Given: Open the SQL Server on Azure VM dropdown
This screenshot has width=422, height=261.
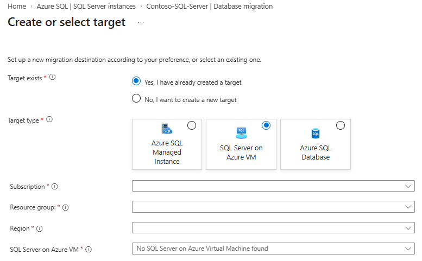Looking at the screenshot, I should coord(273,249).
